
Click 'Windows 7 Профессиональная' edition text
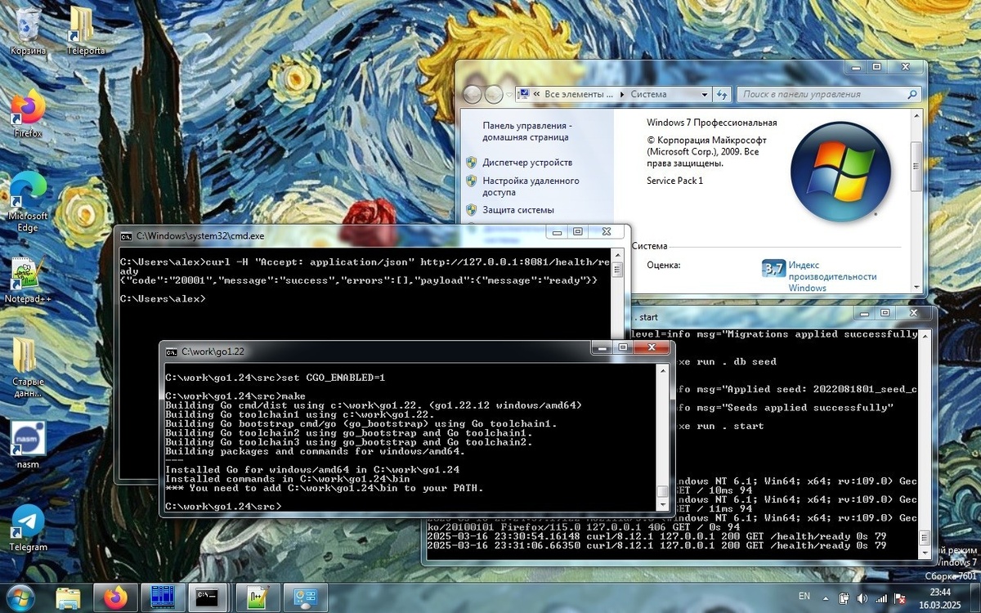point(712,123)
